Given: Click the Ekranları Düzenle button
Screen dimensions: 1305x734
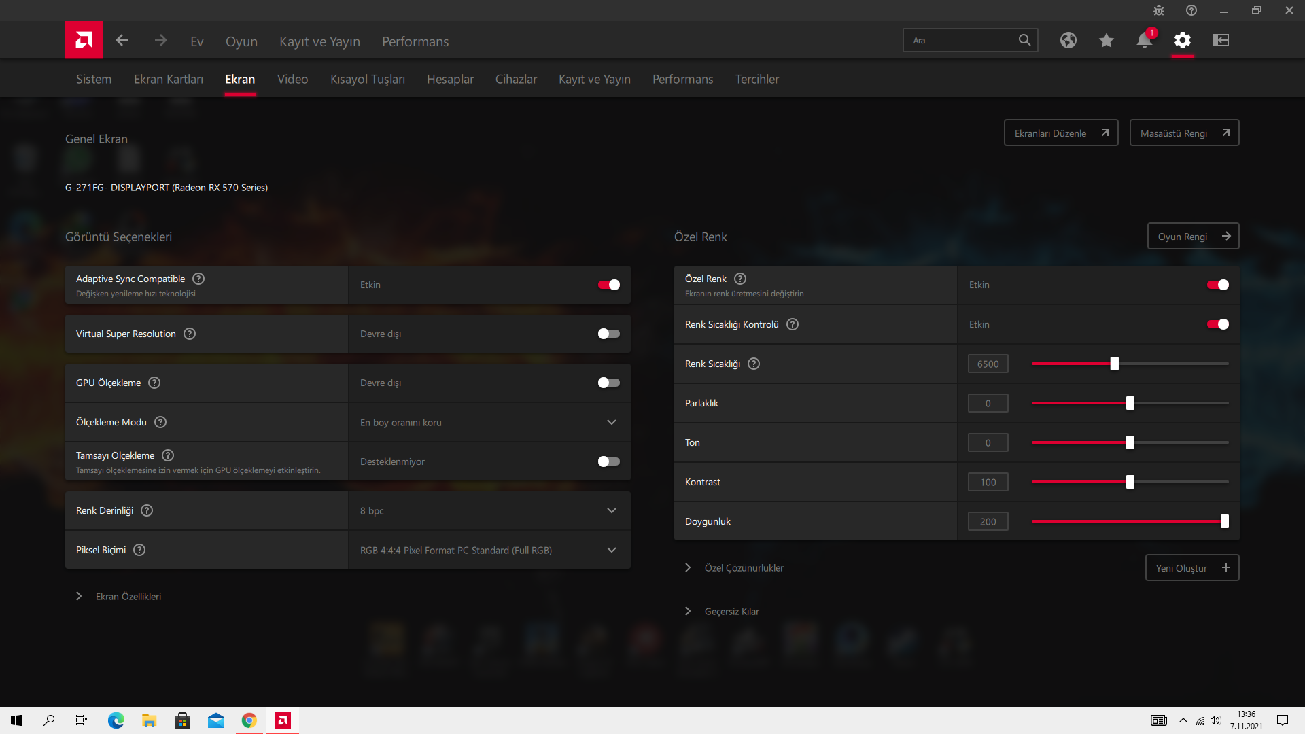Looking at the screenshot, I should pos(1060,133).
